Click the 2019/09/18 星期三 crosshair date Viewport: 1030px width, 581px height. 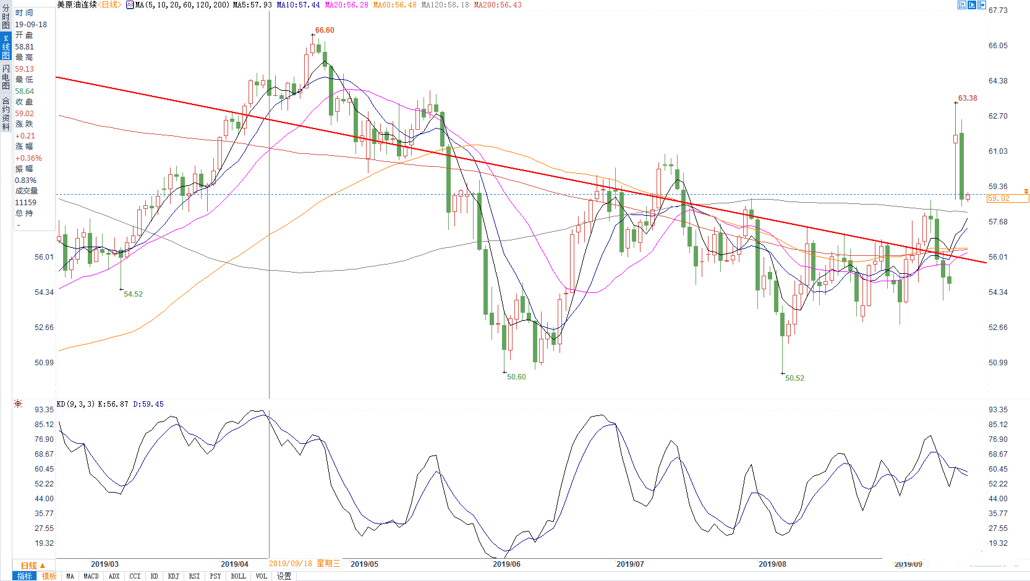304,564
